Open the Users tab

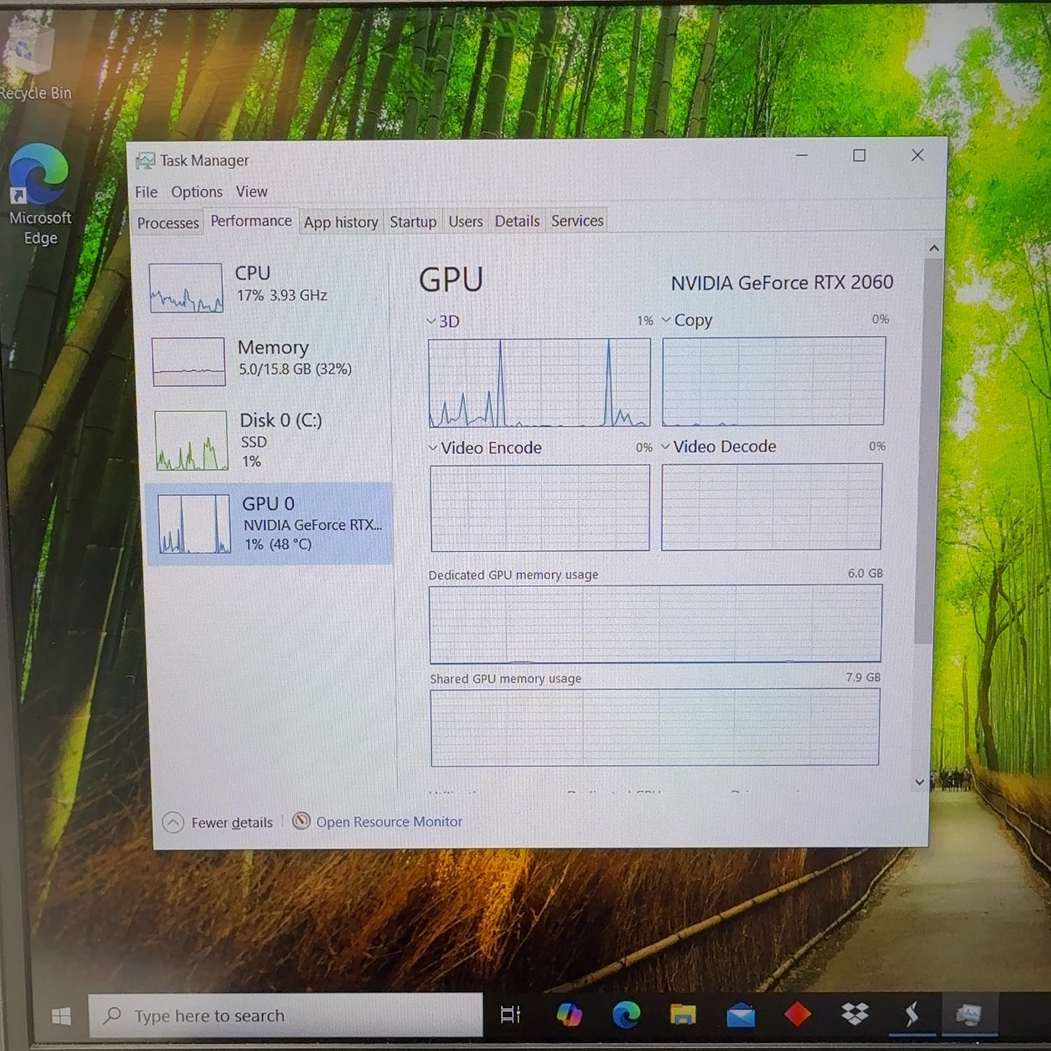tap(465, 221)
